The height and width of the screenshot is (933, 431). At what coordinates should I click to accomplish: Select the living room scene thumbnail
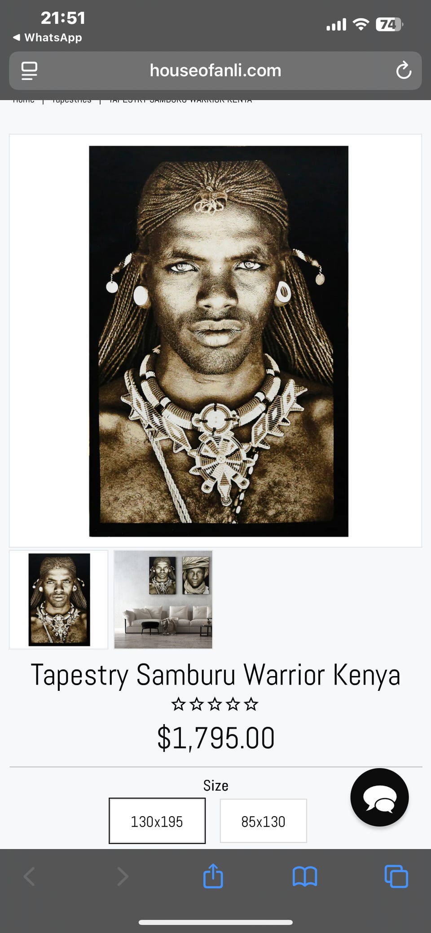(x=163, y=600)
